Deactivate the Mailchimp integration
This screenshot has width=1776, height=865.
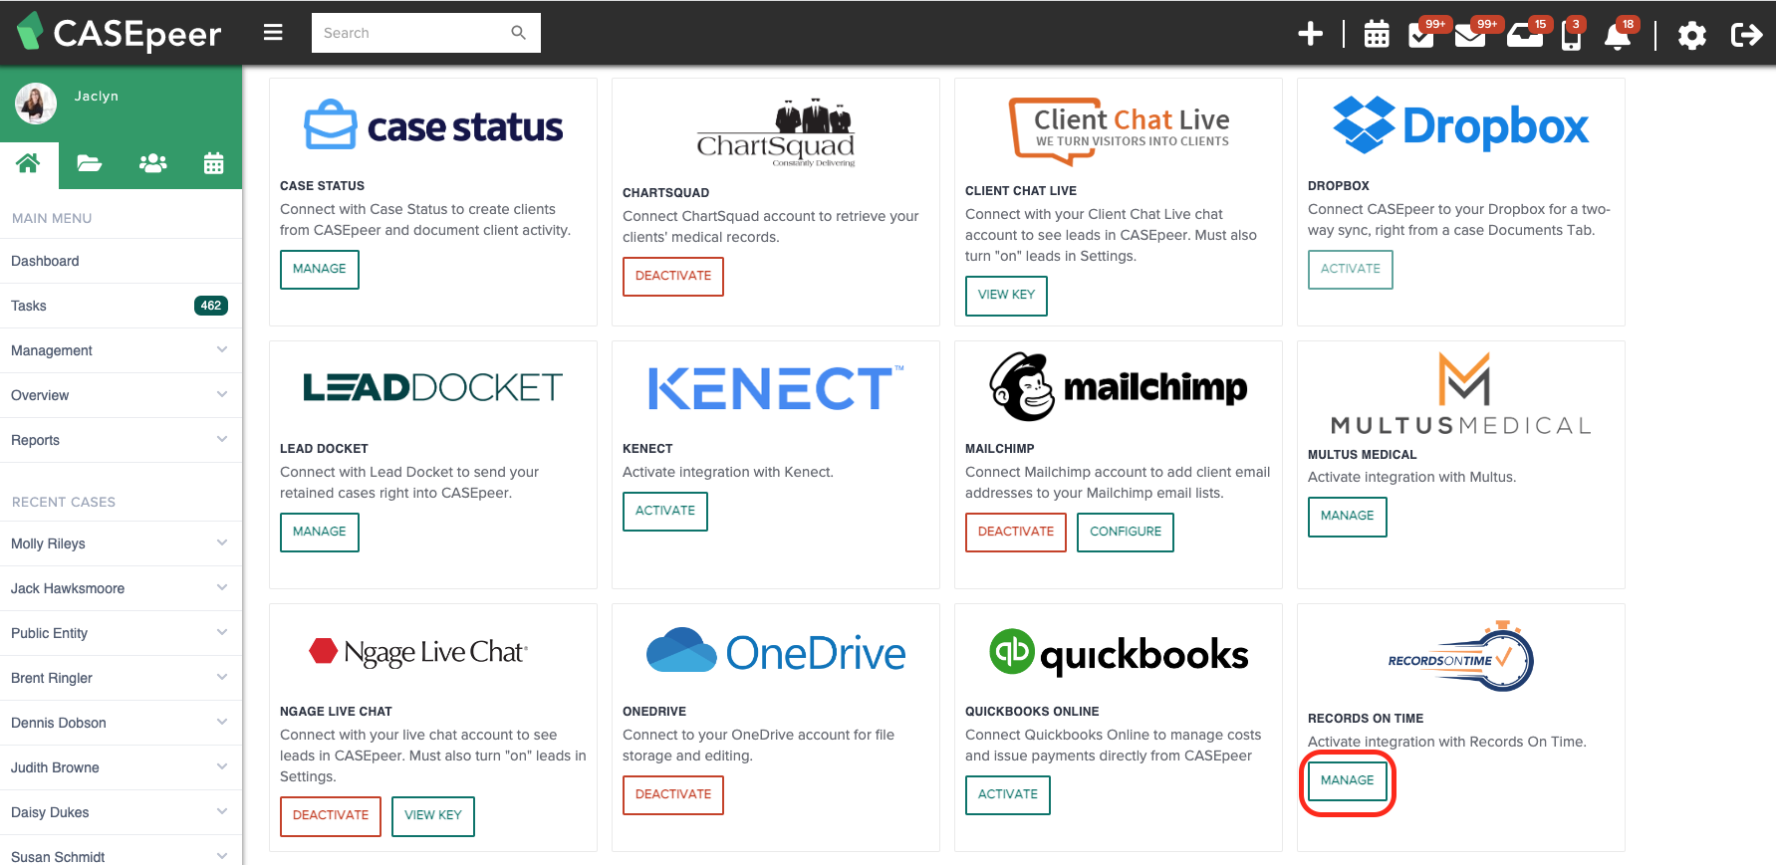pos(1016,532)
